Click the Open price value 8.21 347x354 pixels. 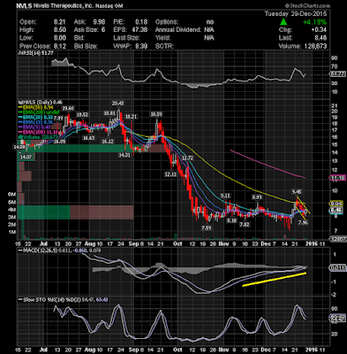click(x=60, y=22)
